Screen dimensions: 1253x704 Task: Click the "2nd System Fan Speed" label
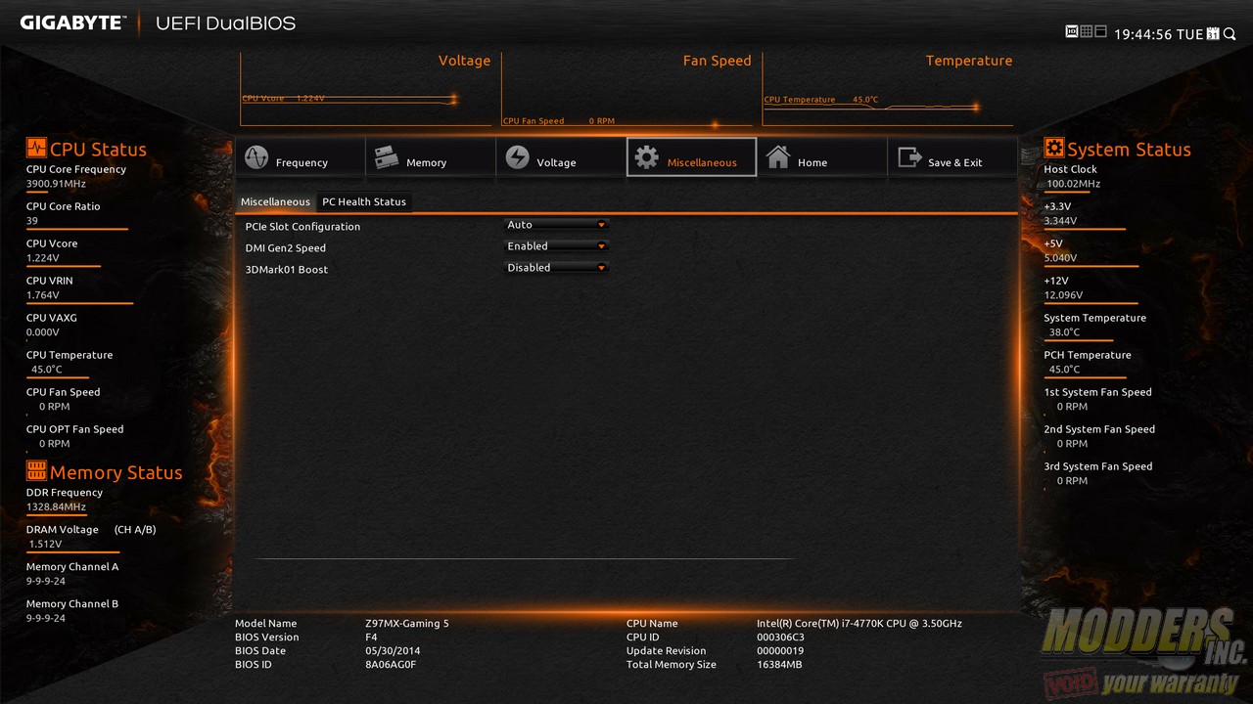(x=1099, y=429)
